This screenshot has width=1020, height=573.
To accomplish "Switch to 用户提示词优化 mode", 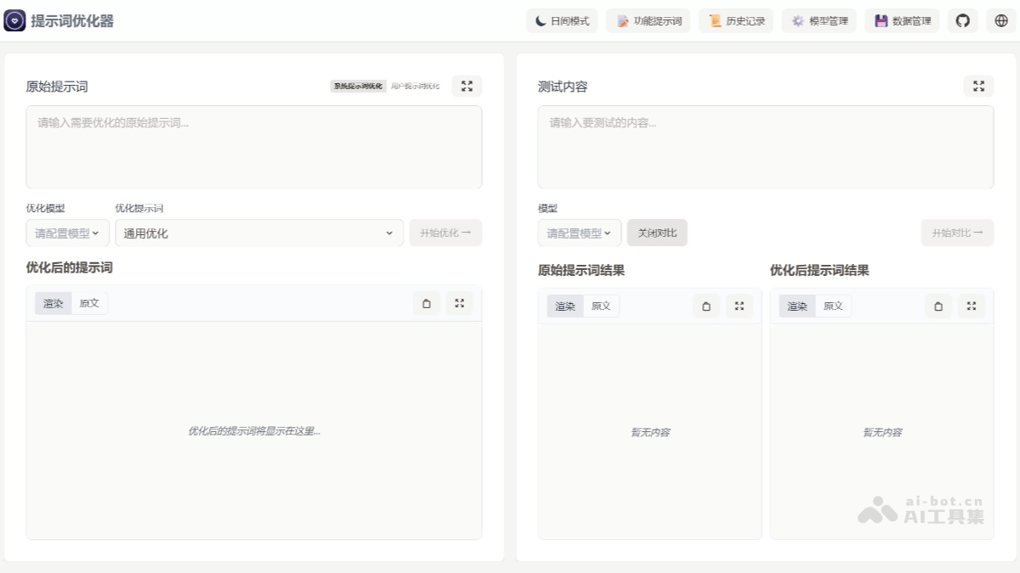I will pyautogui.click(x=416, y=86).
